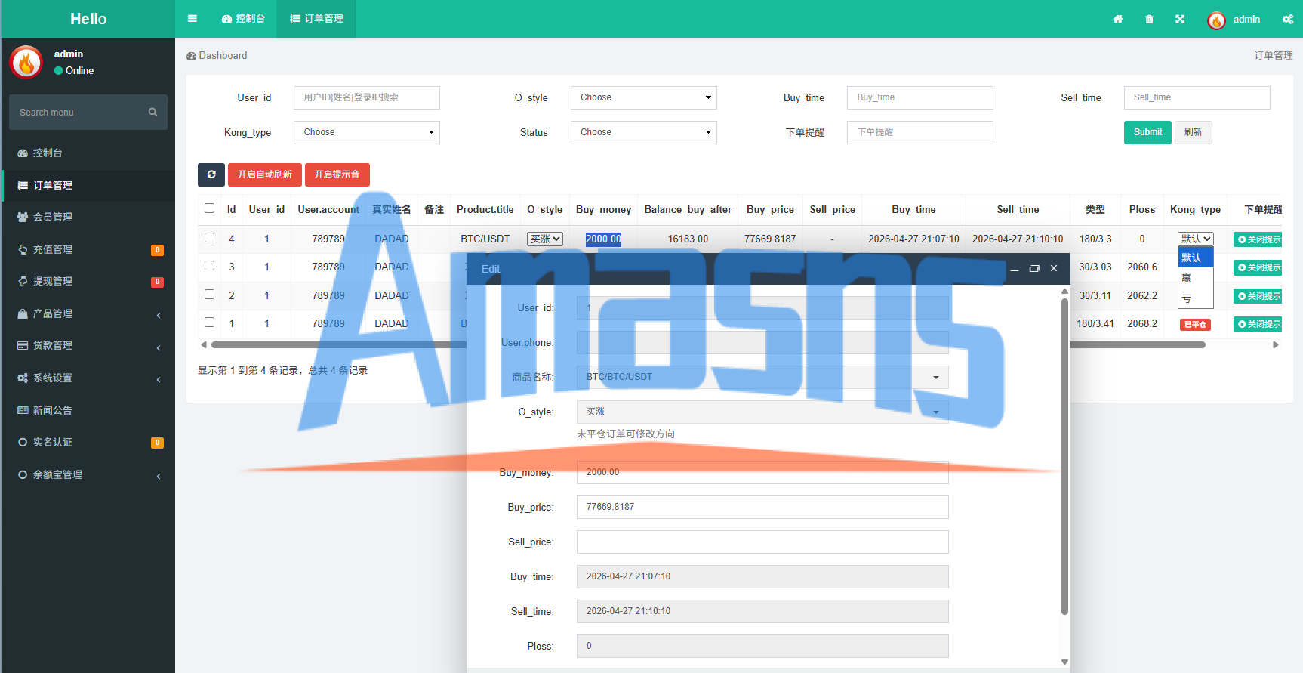
Task: Click the green Submit button
Action: point(1147,132)
